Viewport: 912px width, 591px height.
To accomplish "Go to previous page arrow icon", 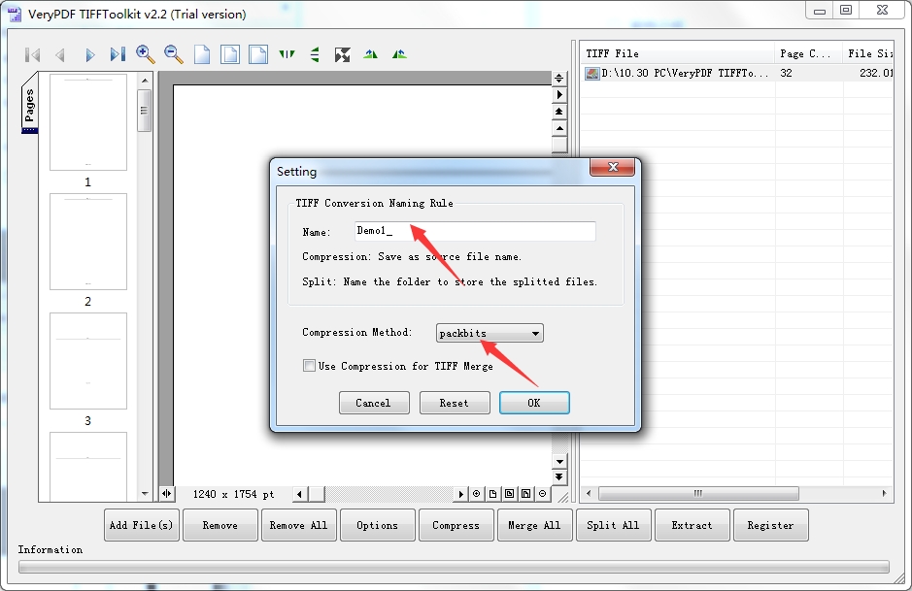I will [x=60, y=54].
